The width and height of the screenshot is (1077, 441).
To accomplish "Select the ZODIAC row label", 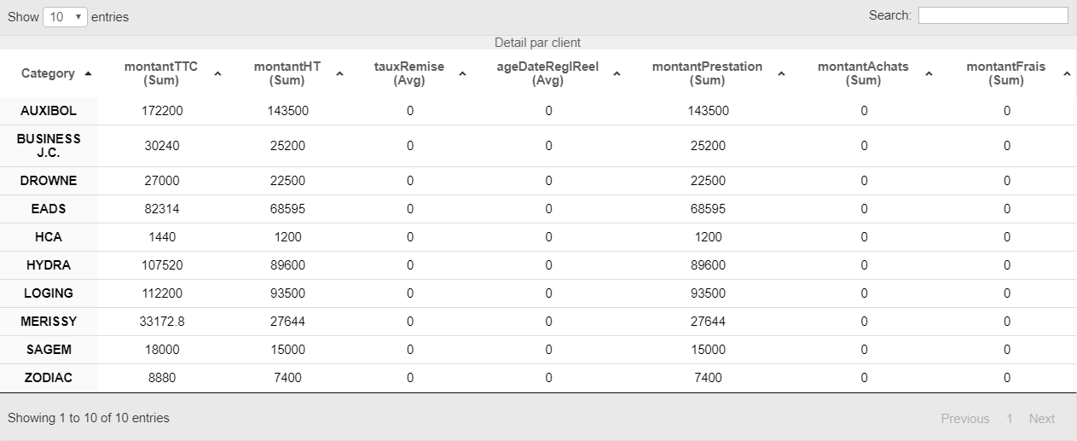I will click(49, 378).
